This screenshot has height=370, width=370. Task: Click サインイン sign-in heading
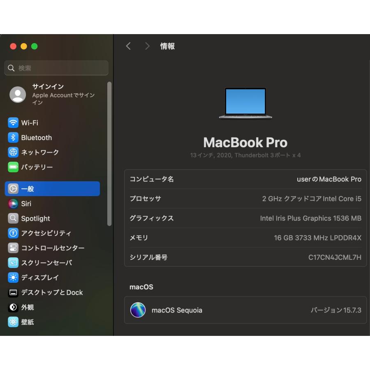pyautogui.click(x=48, y=87)
